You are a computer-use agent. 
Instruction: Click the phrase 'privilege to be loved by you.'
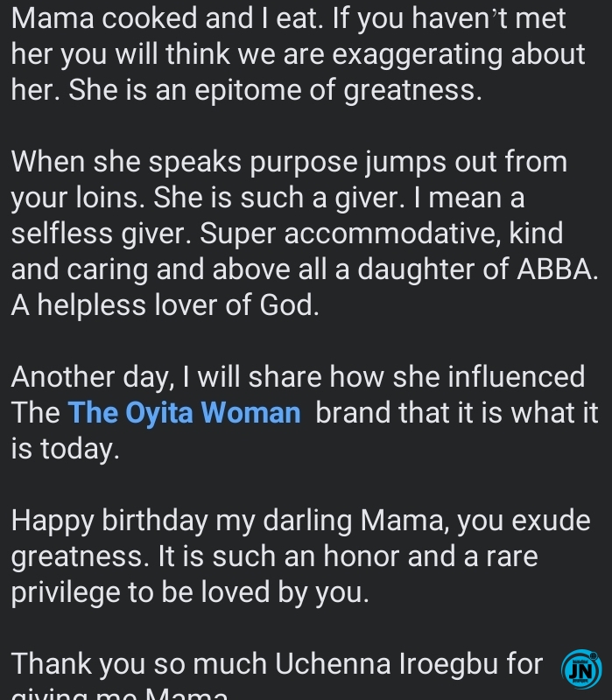click(x=190, y=592)
